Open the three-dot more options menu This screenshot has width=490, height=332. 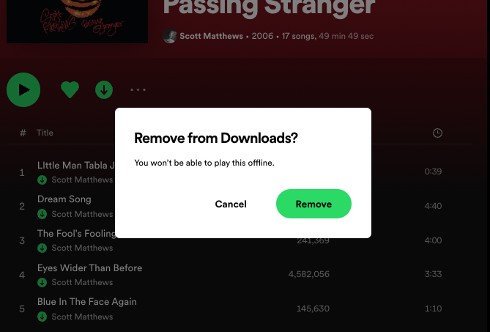(x=138, y=89)
